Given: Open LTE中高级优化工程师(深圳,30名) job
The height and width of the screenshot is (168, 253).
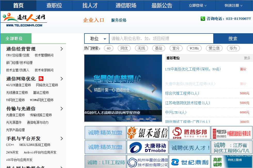Looking at the screenshot, I should click(193, 69).
